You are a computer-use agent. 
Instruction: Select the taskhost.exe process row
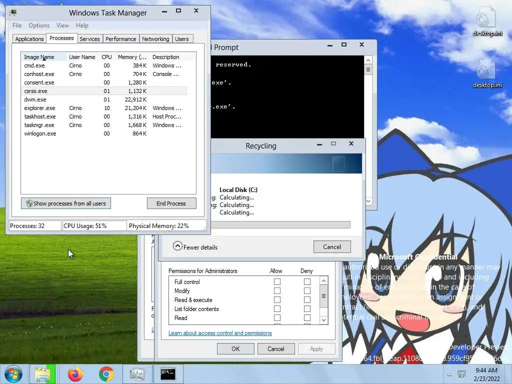[x=104, y=116]
